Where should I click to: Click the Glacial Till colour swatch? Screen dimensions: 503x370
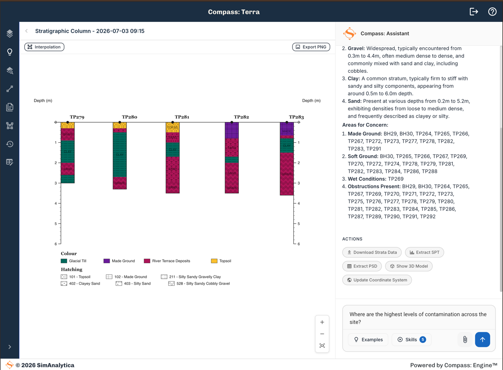click(x=64, y=261)
